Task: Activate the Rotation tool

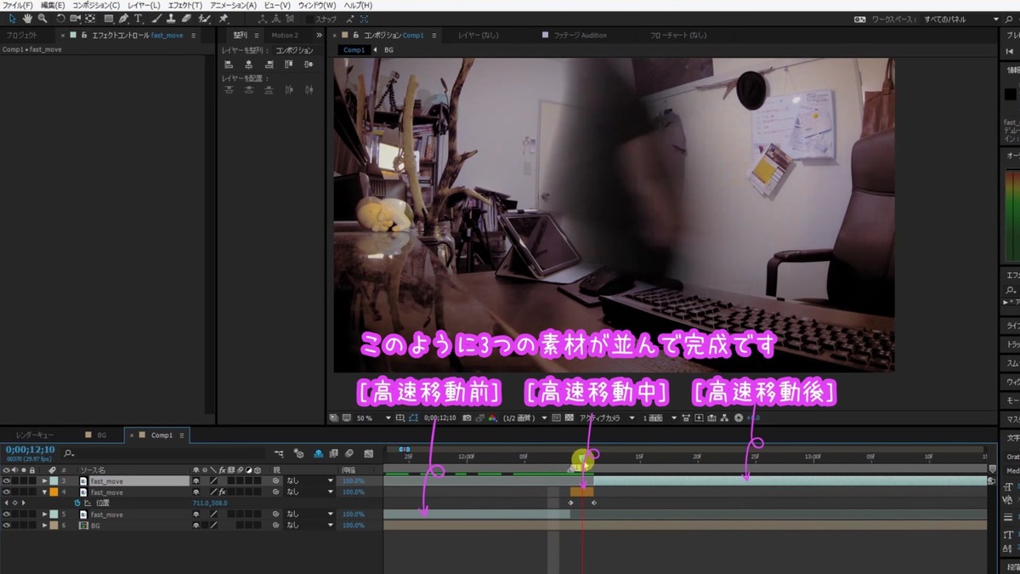Action: [61, 18]
